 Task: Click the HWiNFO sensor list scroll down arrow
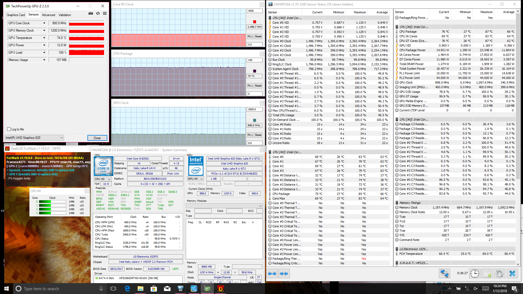pos(518,264)
